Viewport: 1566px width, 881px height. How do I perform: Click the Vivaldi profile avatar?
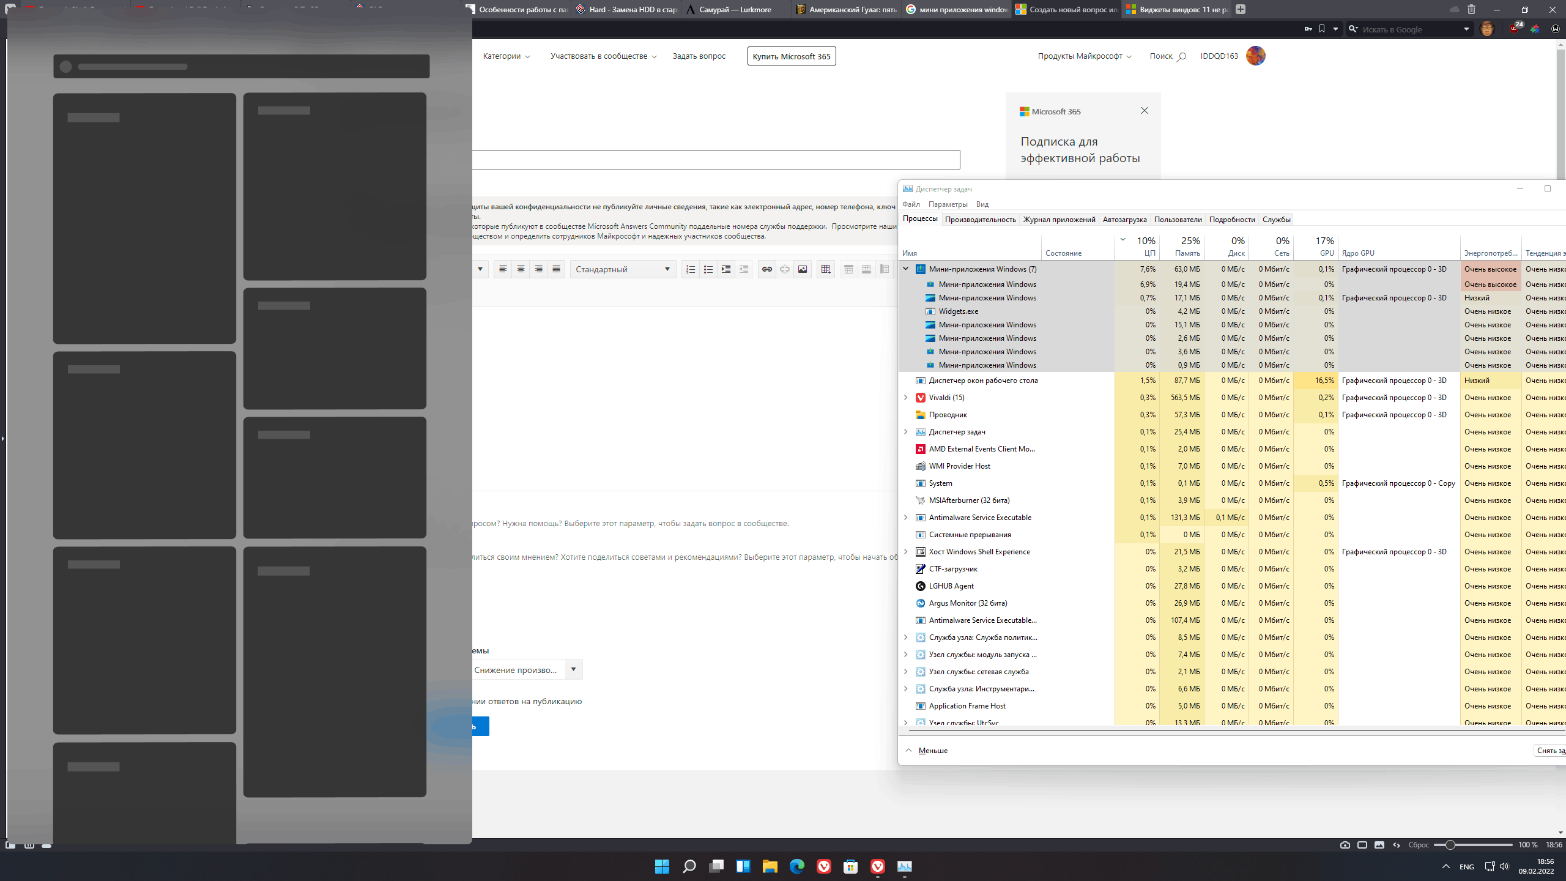click(1487, 29)
